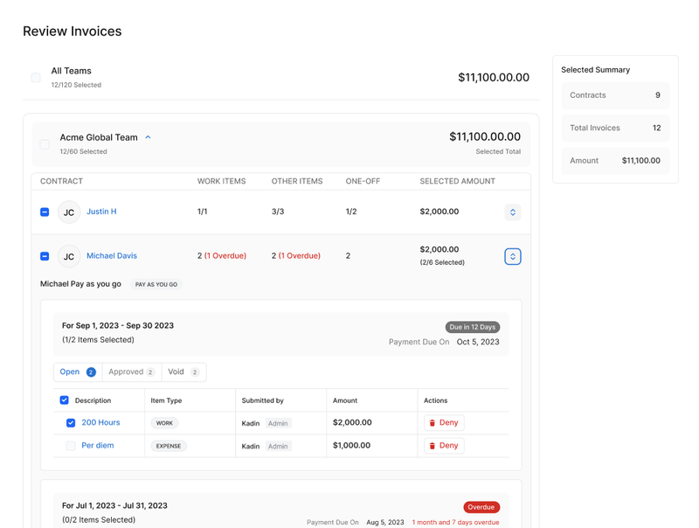This screenshot has width=699, height=528.
Task: Click Justin H's JC avatar
Action: [69, 212]
